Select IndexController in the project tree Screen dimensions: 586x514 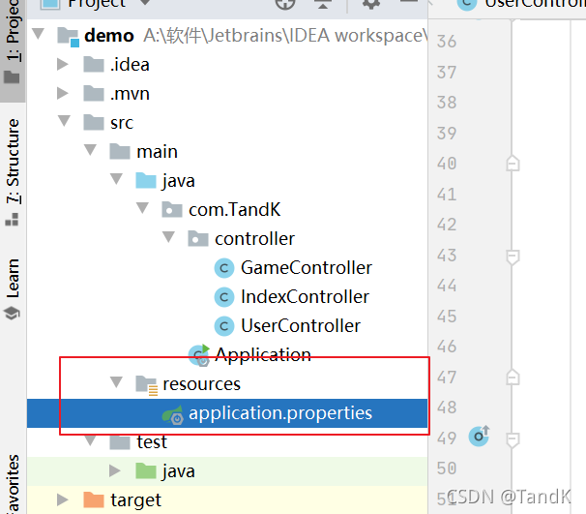(x=305, y=297)
